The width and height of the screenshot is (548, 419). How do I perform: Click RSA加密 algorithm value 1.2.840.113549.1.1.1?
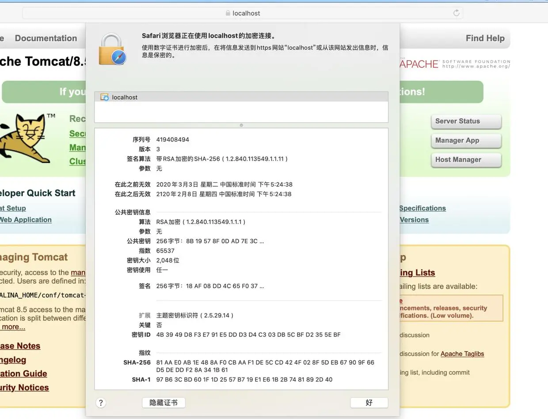[201, 222]
